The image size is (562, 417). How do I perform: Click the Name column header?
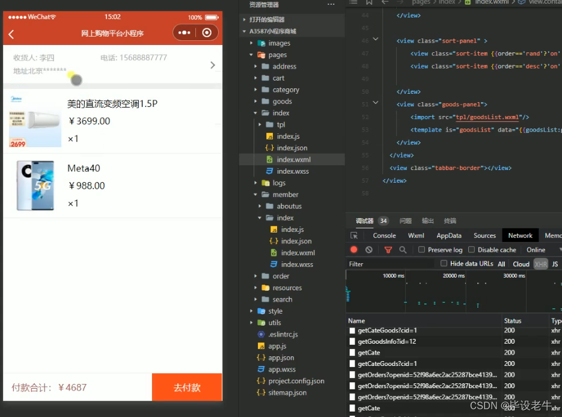click(356, 321)
